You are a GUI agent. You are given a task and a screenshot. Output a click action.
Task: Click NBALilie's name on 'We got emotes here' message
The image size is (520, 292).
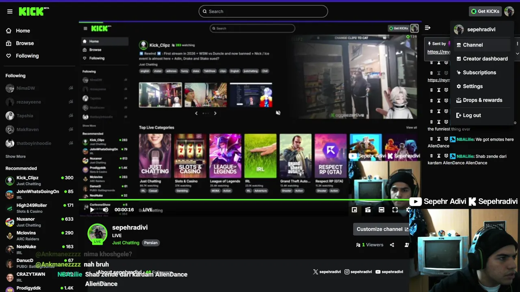pos(465,139)
